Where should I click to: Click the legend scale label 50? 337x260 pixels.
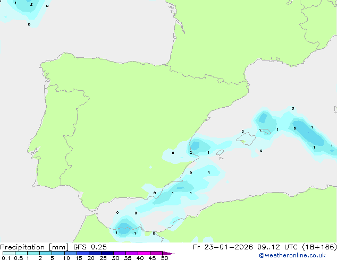pyautogui.click(x=164, y=258)
